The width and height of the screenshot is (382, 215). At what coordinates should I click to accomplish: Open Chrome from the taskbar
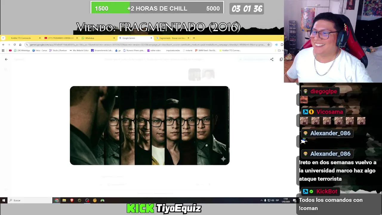pyautogui.click(x=57, y=200)
